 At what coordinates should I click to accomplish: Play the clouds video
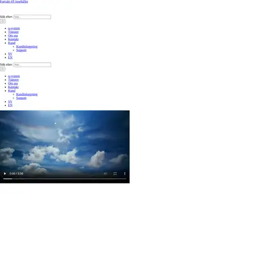pyautogui.click(x=4, y=173)
